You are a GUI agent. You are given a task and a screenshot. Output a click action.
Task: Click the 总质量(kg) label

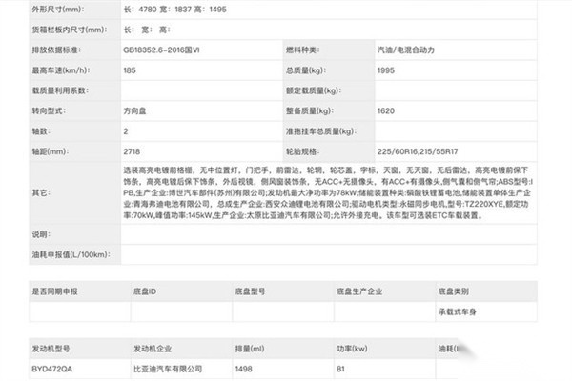click(306, 70)
